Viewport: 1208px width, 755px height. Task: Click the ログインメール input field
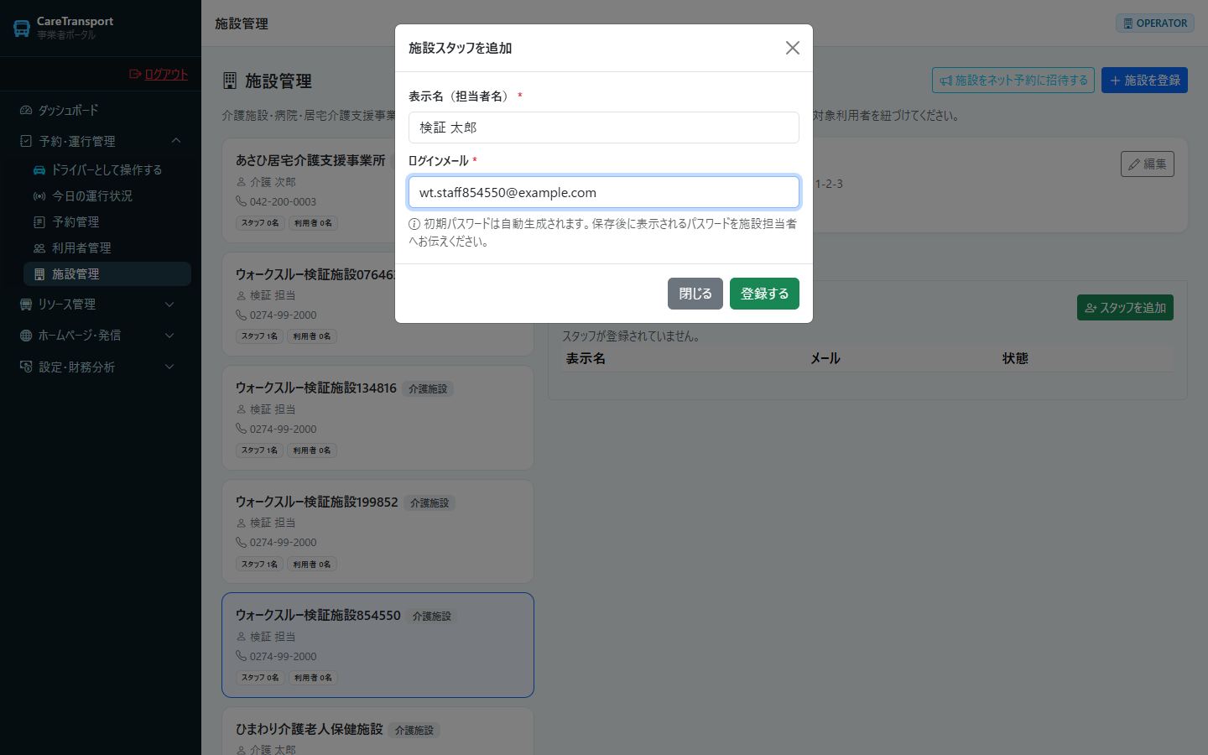click(604, 192)
